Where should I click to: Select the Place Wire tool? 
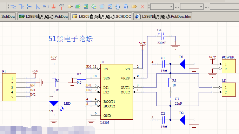pyautogui.click(x=13, y=7)
